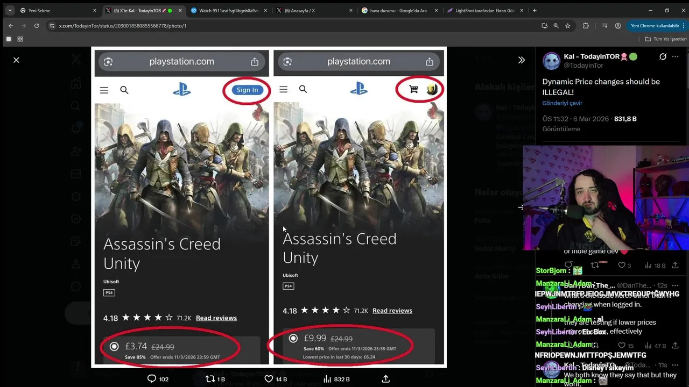The height and width of the screenshot is (387, 689).
Task: Open Kal - TodayinTOR profile avatar
Action: [551, 61]
